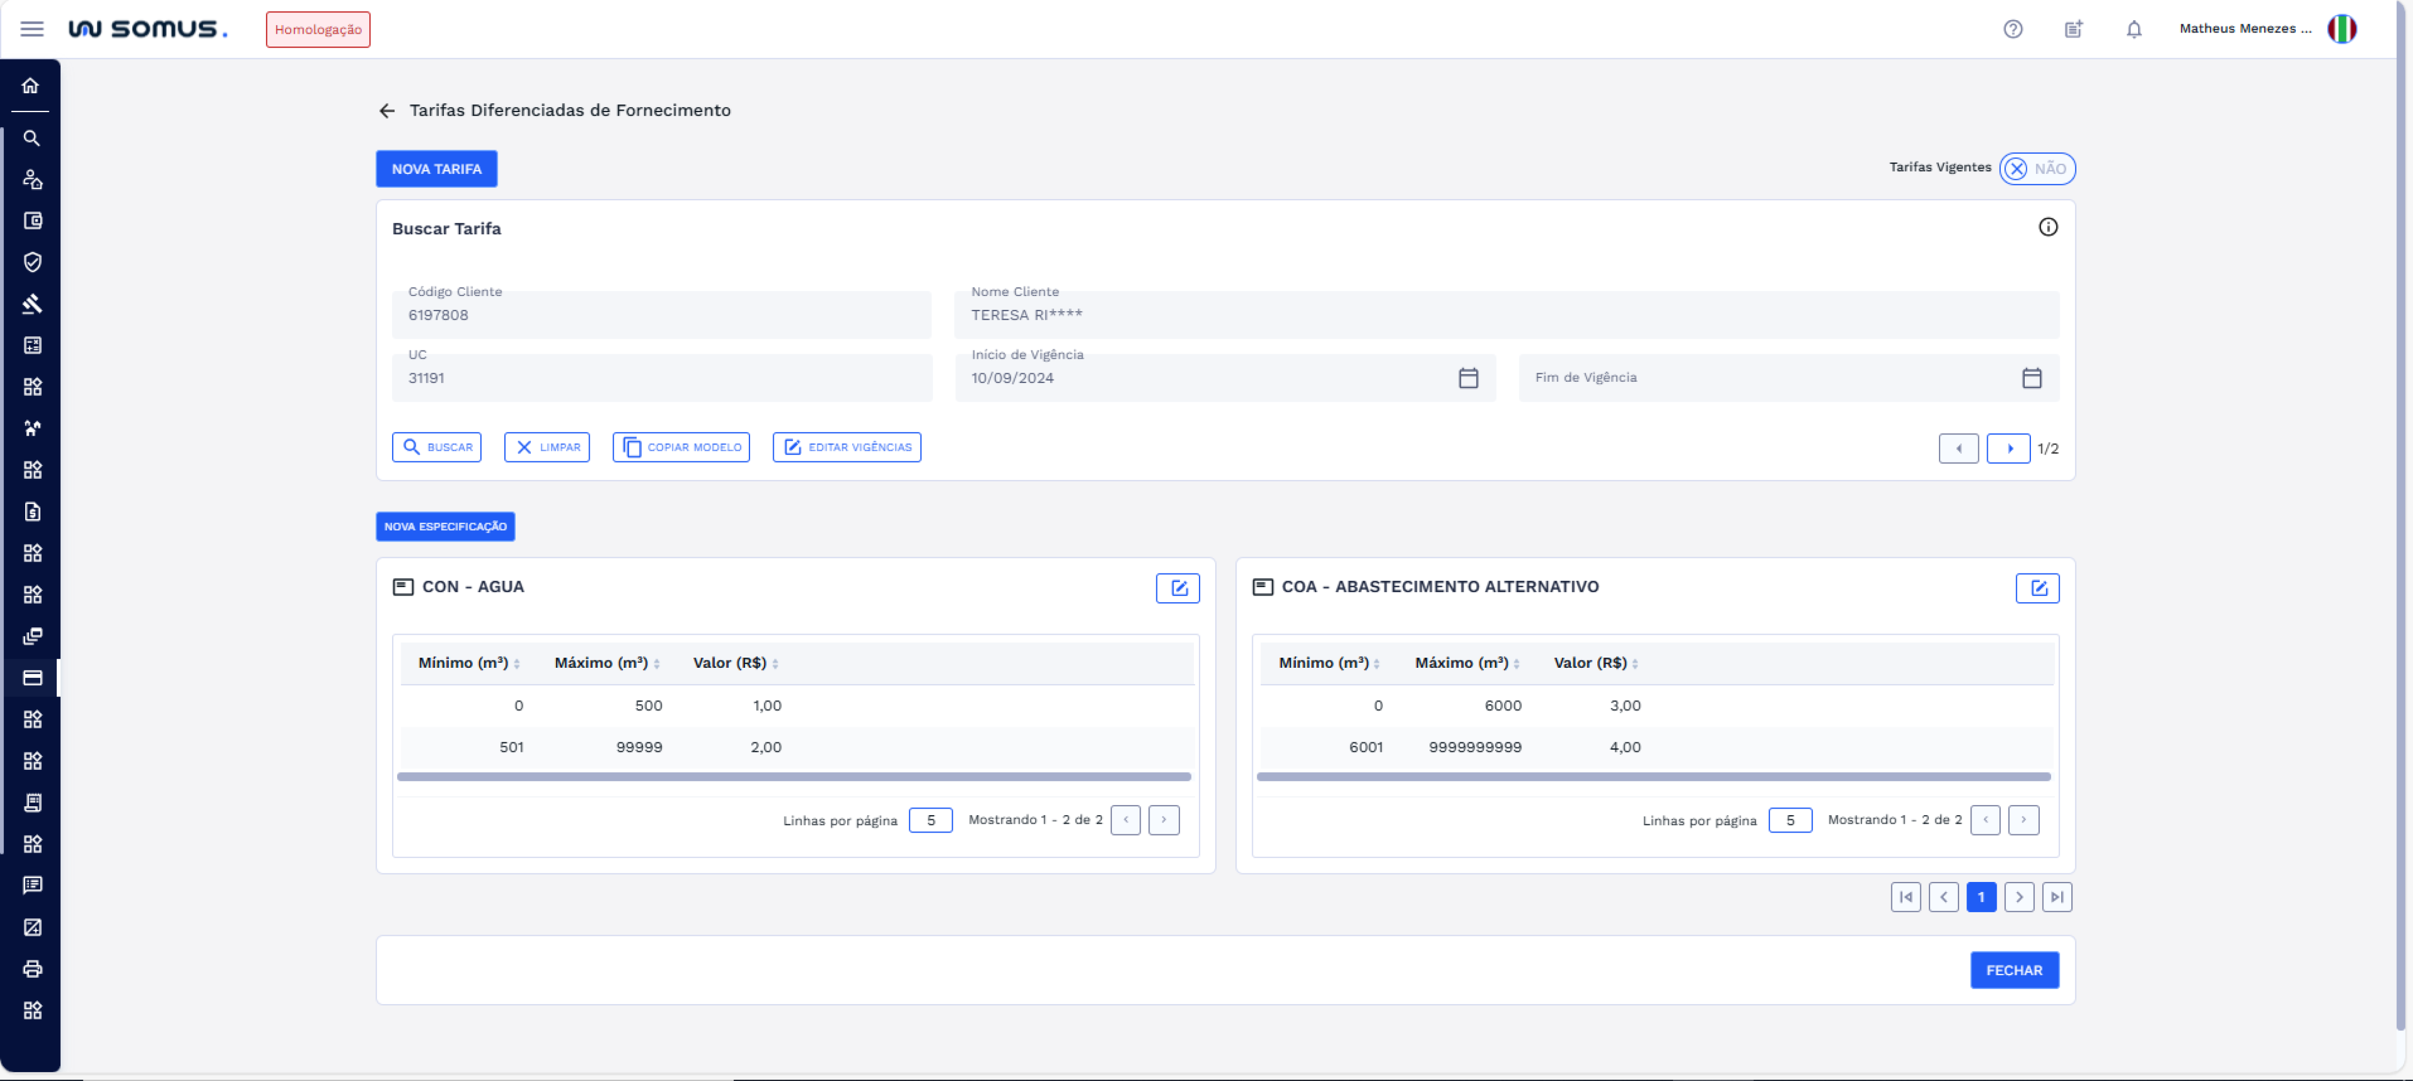Screen dimensions: 2413x1081
Task: Click the Código Cliente input field
Action: [661, 316]
